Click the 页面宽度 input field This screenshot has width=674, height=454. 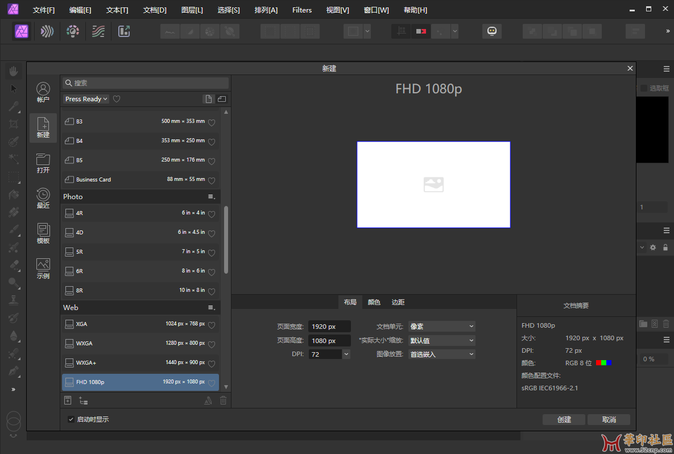coord(329,327)
